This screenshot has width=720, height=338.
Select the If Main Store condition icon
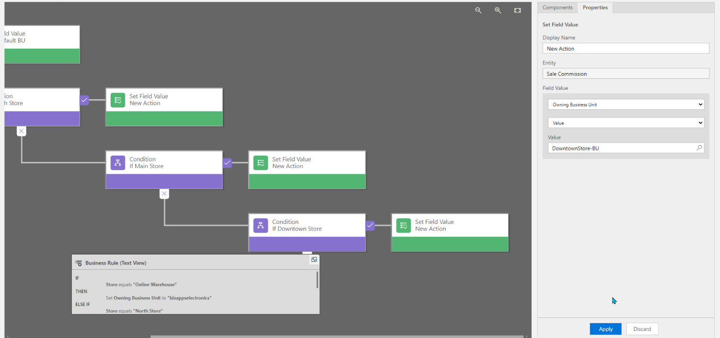click(x=118, y=163)
